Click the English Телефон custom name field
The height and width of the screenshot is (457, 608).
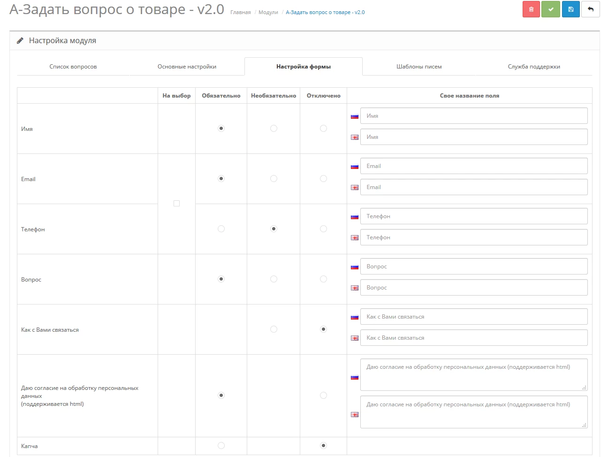(474, 237)
